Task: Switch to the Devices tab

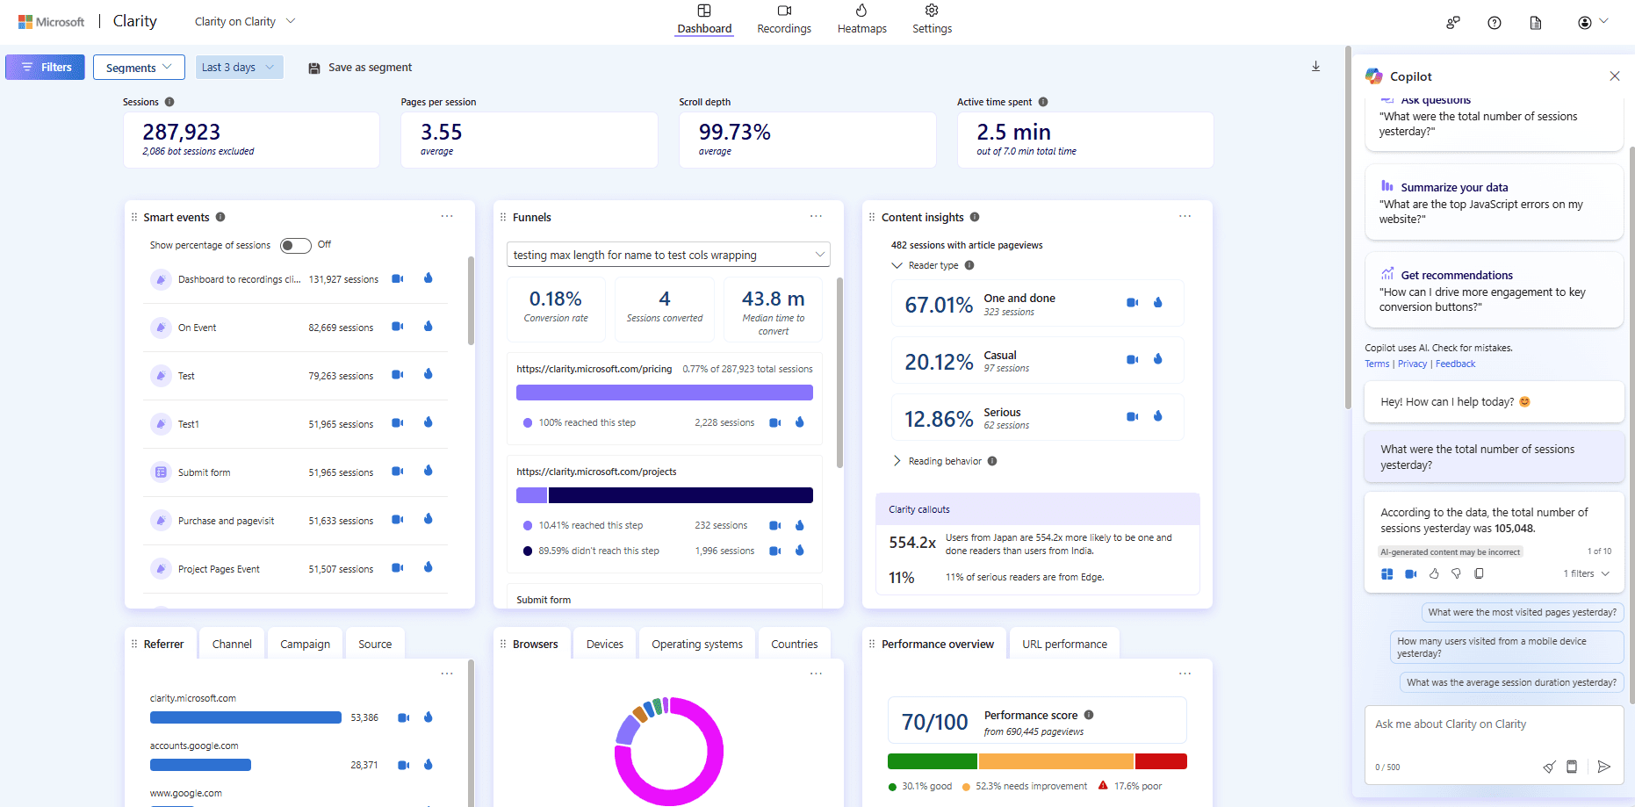Action: tap(605, 644)
